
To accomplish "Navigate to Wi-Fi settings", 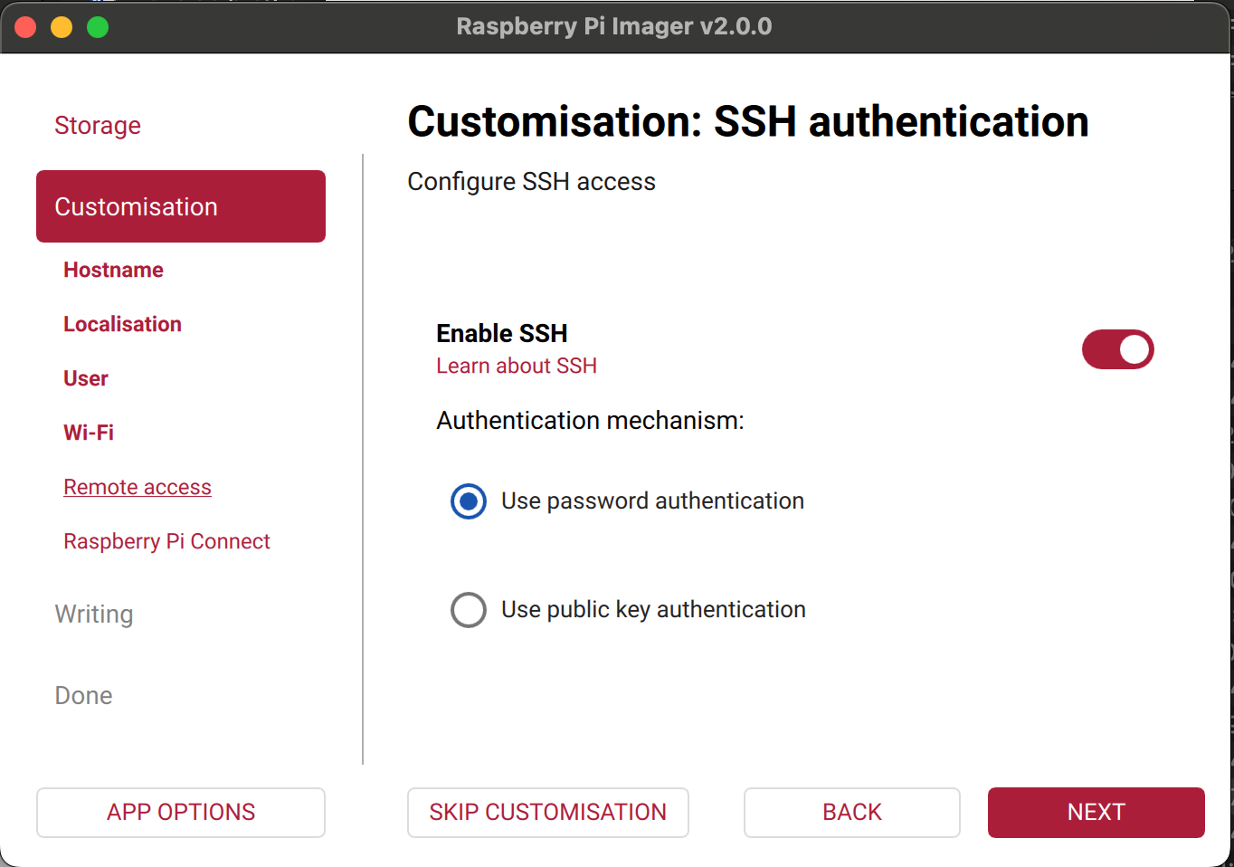I will [x=89, y=433].
